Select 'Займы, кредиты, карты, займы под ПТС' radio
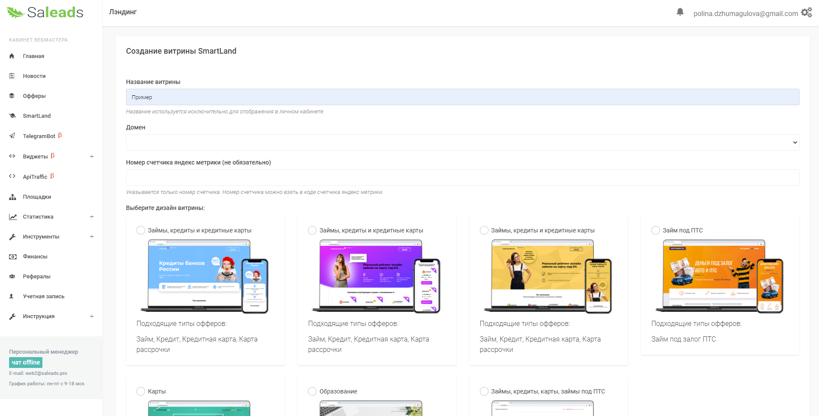This screenshot has height=416, width=819. click(484, 391)
